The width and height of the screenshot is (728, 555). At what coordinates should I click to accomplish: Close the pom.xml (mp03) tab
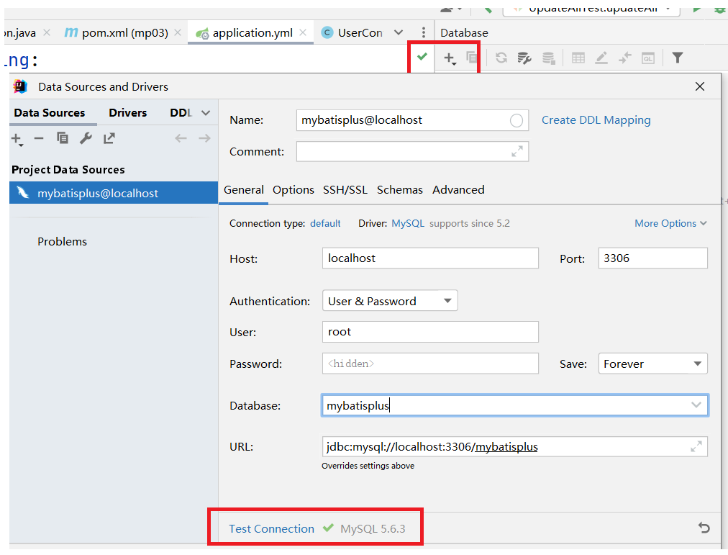pyautogui.click(x=178, y=32)
